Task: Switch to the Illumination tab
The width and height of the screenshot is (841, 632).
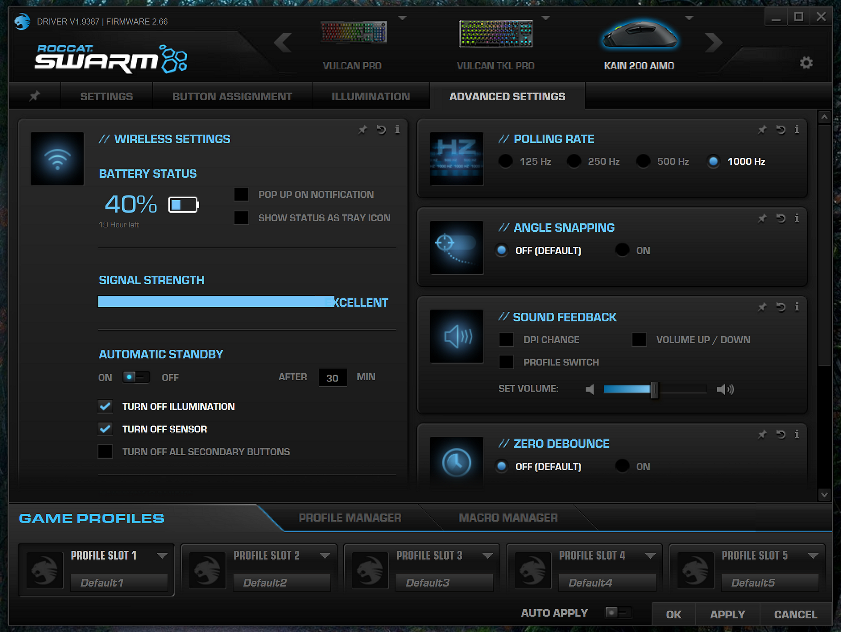Action: pyautogui.click(x=371, y=96)
